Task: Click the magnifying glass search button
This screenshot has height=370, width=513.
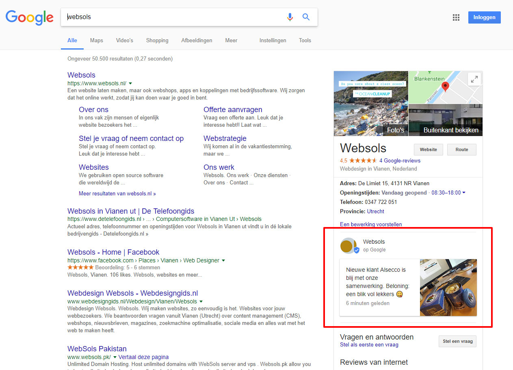Action: click(x=306, y=17)
